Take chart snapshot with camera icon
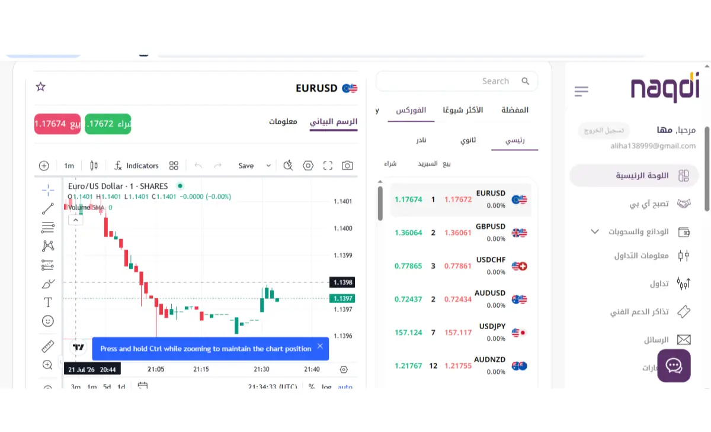The height and width of the screenshot is (432, 711). [348, 166]
